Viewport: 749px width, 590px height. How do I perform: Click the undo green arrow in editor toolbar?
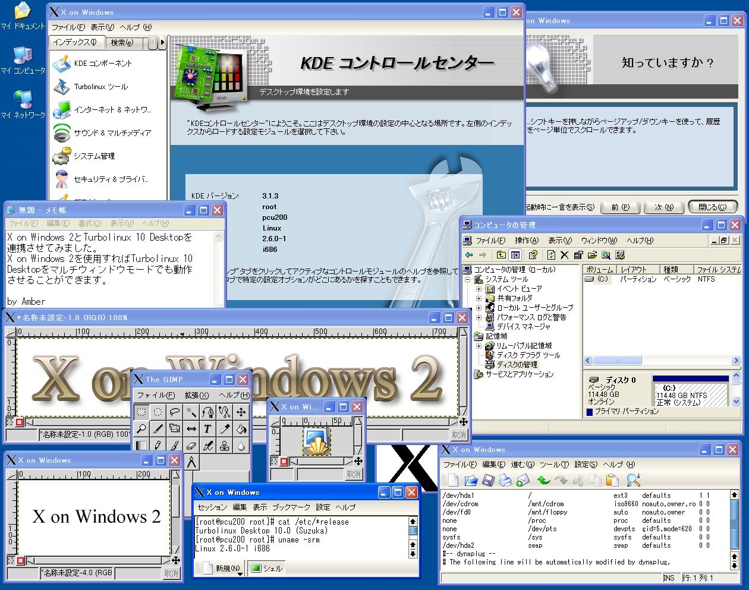click(543, 480)
